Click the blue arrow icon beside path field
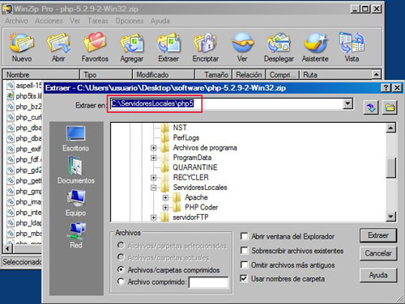The image size is (405, 304). tap(371, 108)
